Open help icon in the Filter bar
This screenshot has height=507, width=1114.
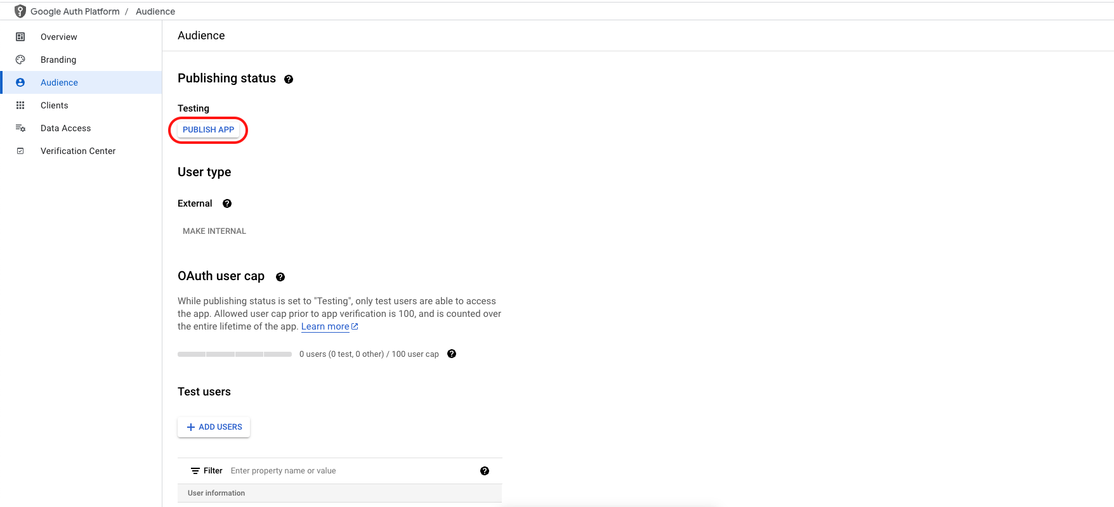pos(485,471)
